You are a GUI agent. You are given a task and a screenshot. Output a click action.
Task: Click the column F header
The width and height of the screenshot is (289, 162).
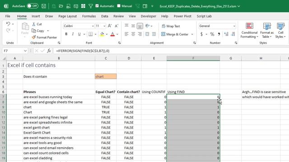pyautogui.click(x=193, y=58)
